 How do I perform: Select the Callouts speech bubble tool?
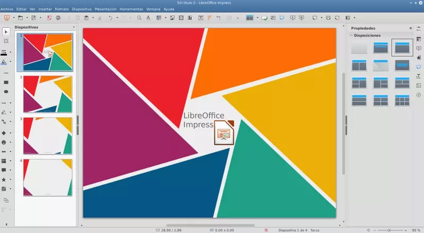pos(4,171)
